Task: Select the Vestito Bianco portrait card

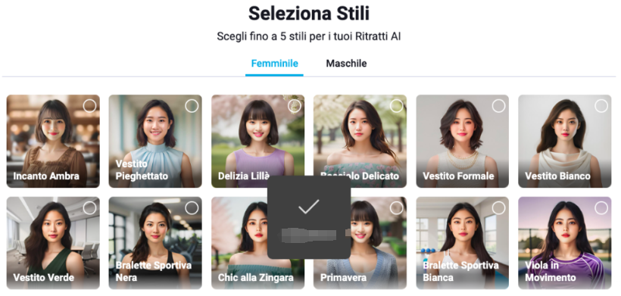Action: [565, 141]
